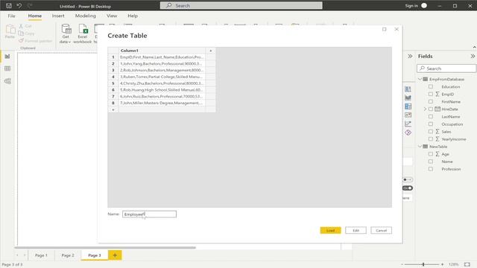This screenshot has width=477, height=268.
Task: Check the LastName field checkbox
Action: click(x=431, y=116)
